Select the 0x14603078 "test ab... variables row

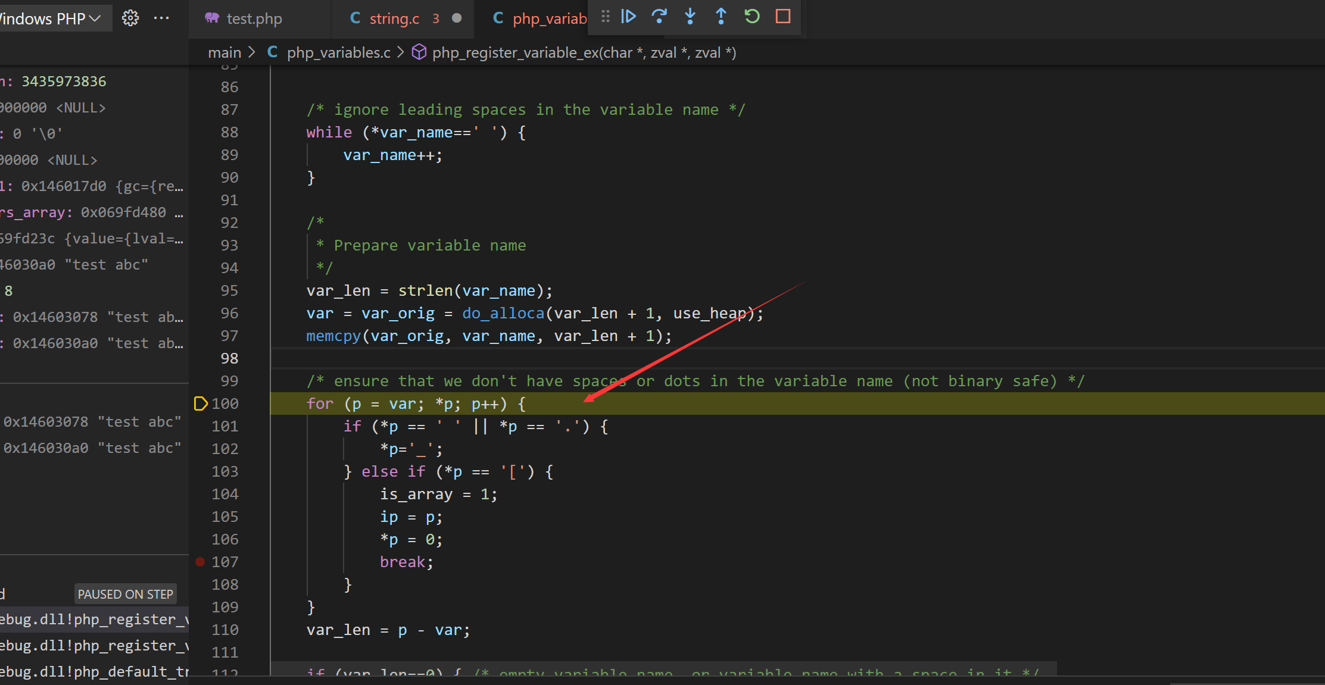(x=94, y=317)
